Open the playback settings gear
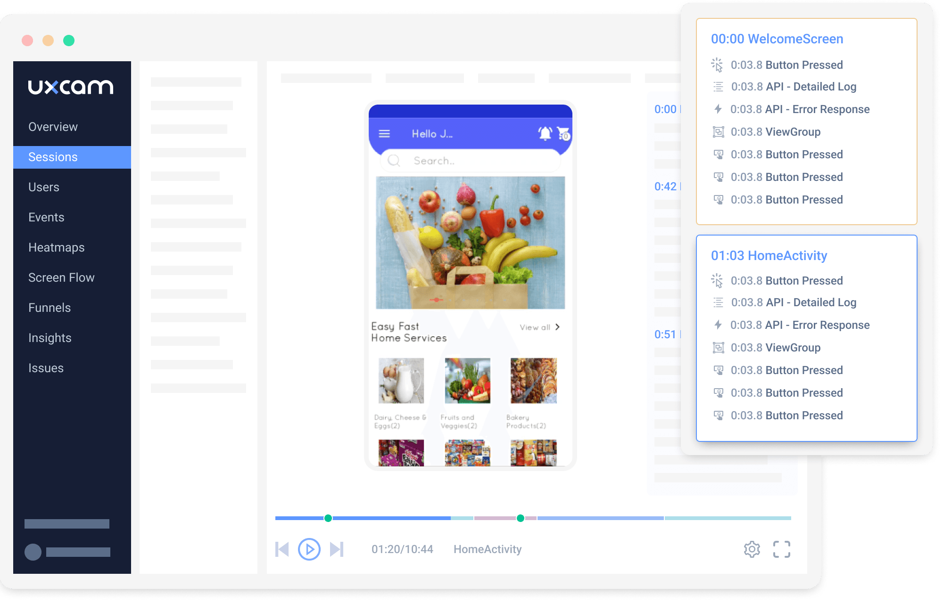The height and width of the screenshot is (603, 943). 752,549
